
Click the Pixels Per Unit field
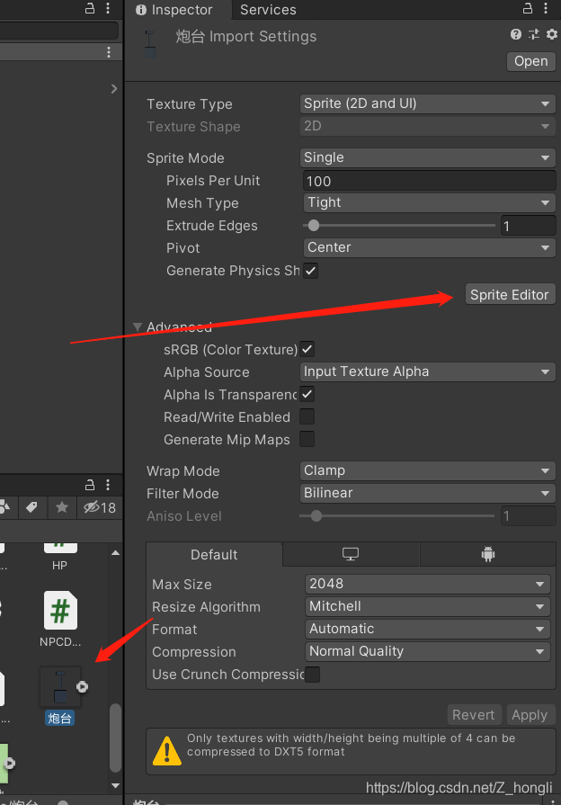click(x=429, y=181)
